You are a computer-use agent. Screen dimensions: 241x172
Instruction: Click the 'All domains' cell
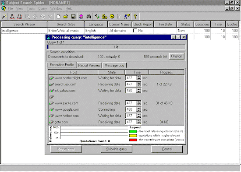point(120,31)
